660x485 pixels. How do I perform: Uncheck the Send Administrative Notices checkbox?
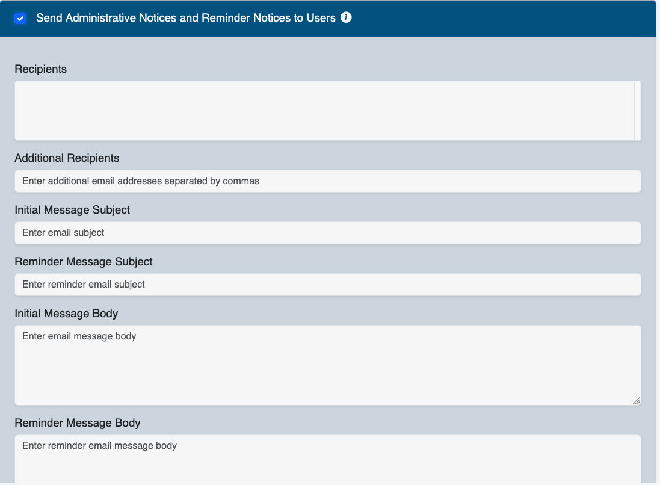[x=20, y=19]
